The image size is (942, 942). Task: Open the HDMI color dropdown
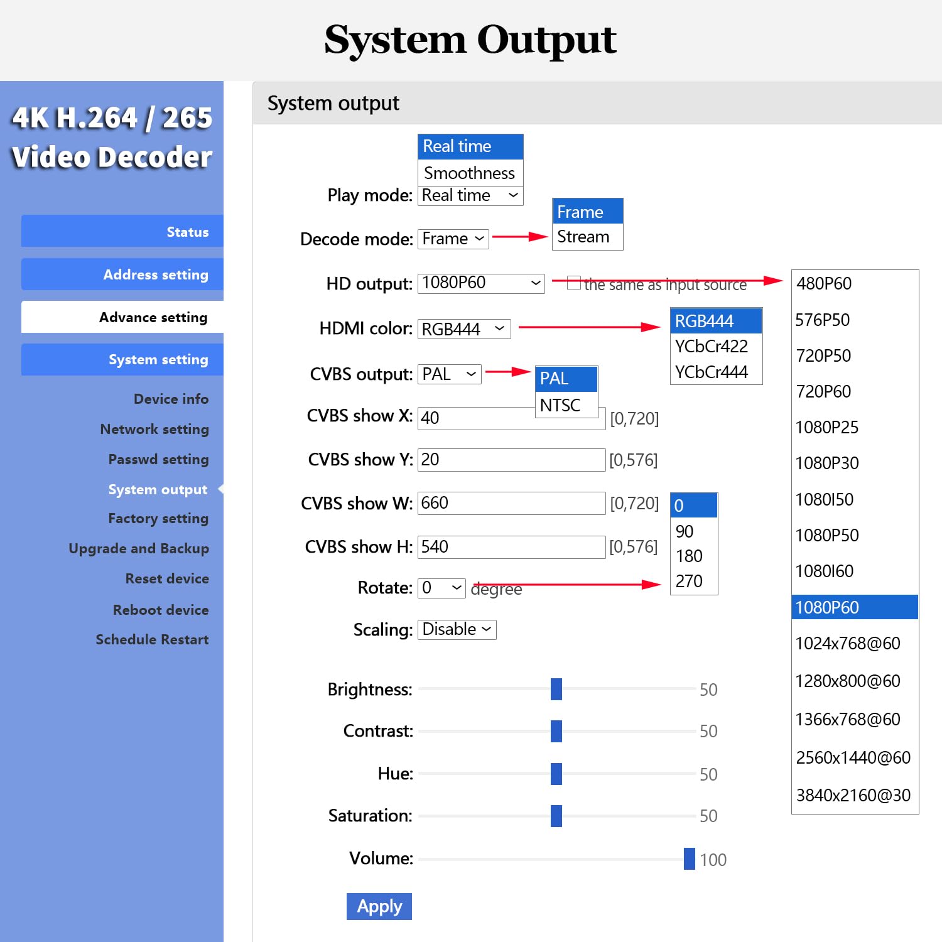(x=464, y=329)
